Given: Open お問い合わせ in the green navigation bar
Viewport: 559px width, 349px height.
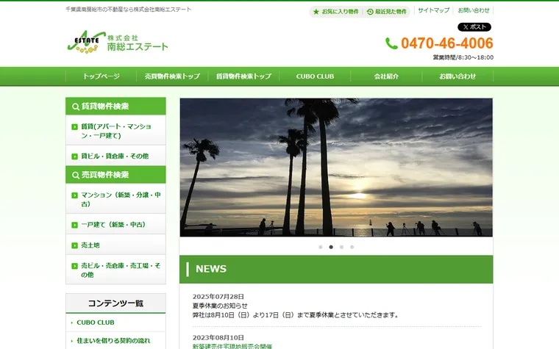Looking at the screenshot, I should click(457, 76).
